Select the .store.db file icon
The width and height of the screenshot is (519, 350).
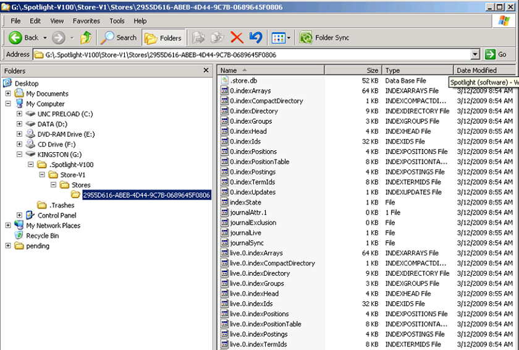(225, 80)
